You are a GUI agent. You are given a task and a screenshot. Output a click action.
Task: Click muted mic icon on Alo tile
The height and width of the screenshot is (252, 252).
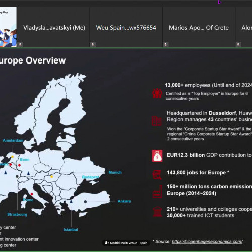pos(238,44)
